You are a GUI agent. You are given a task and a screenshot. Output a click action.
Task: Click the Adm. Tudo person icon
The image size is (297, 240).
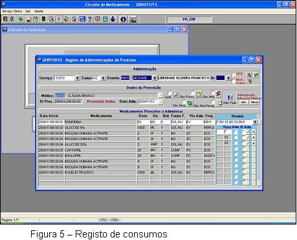(230, 97)
